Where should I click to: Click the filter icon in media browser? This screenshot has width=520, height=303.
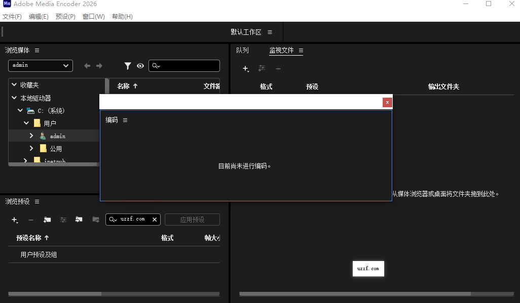pos(128,66)
